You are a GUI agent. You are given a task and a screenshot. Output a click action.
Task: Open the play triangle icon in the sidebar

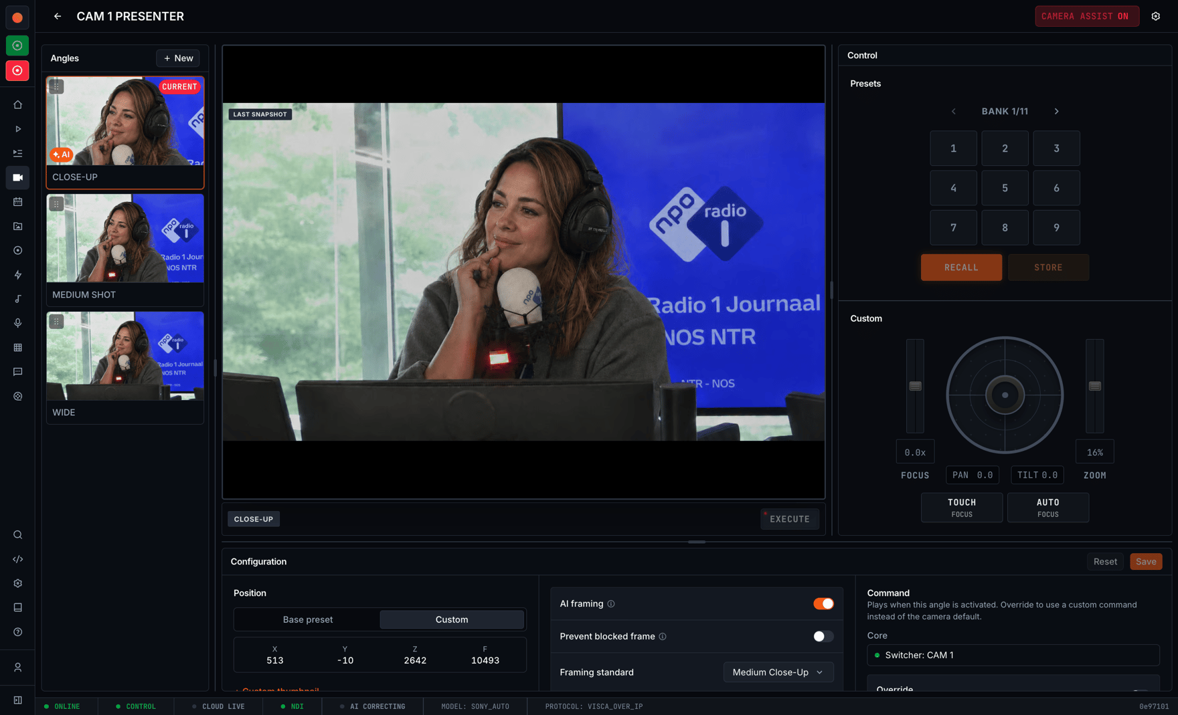18,129
